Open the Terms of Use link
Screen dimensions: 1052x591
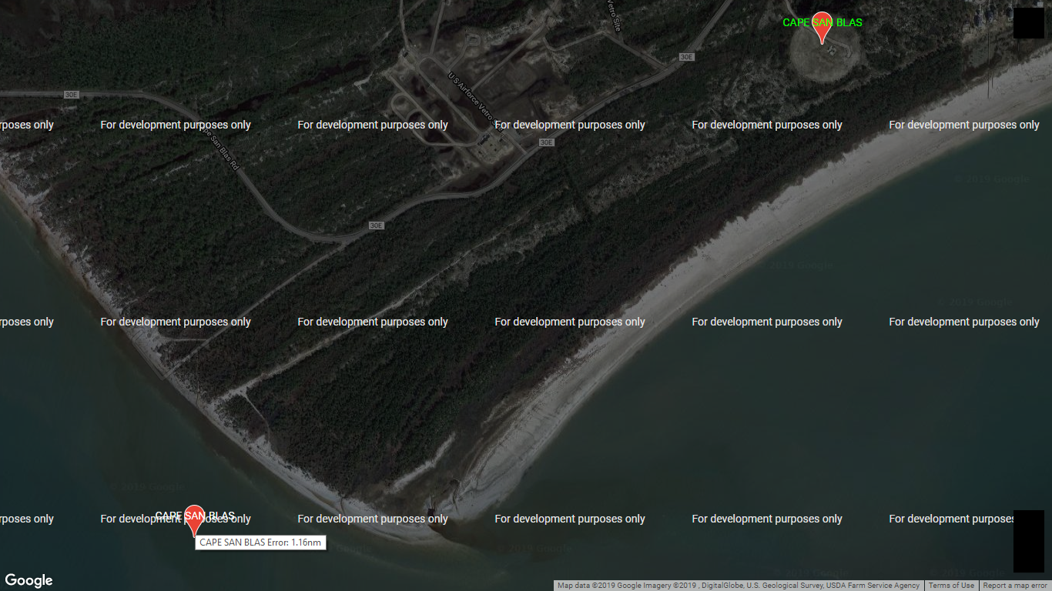(951, 586)
